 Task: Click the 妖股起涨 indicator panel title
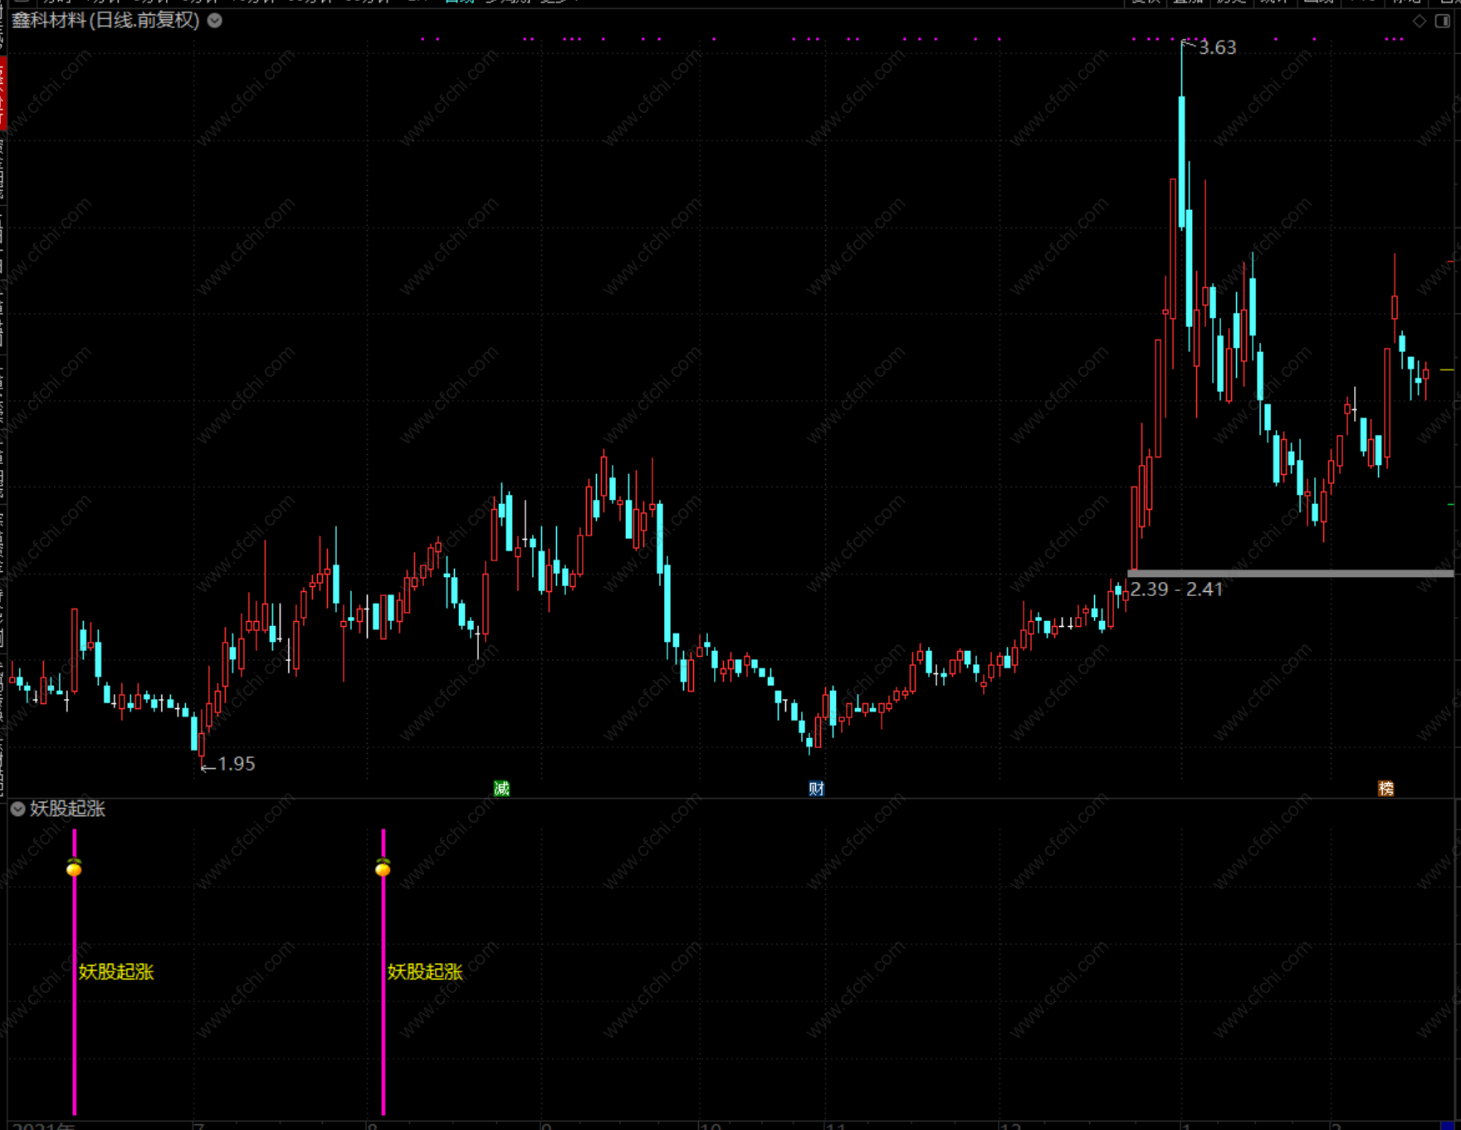(x=68, y=809)
